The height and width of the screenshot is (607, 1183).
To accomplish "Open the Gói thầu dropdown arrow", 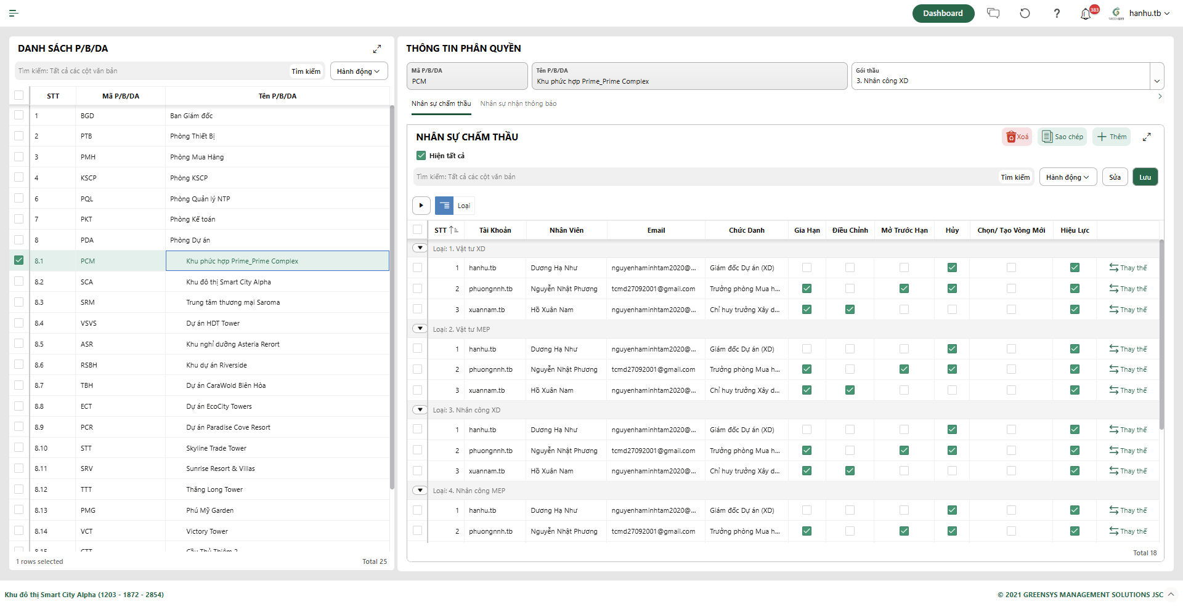I will (1157, 81).
